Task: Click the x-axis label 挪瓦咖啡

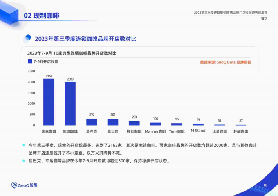Action: pyautogui.click(x=134, y=132)
